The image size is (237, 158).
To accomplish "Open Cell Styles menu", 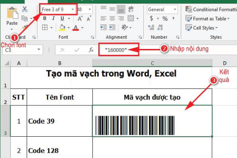I will [201, 28].
